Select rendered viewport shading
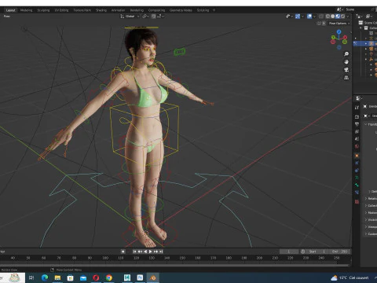This screenshot has height=283, width=377. (x=342, y=17)
